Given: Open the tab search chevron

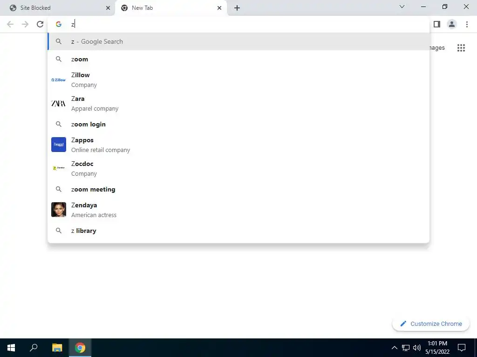Looking at the screenshot, I should pos(402,7).
